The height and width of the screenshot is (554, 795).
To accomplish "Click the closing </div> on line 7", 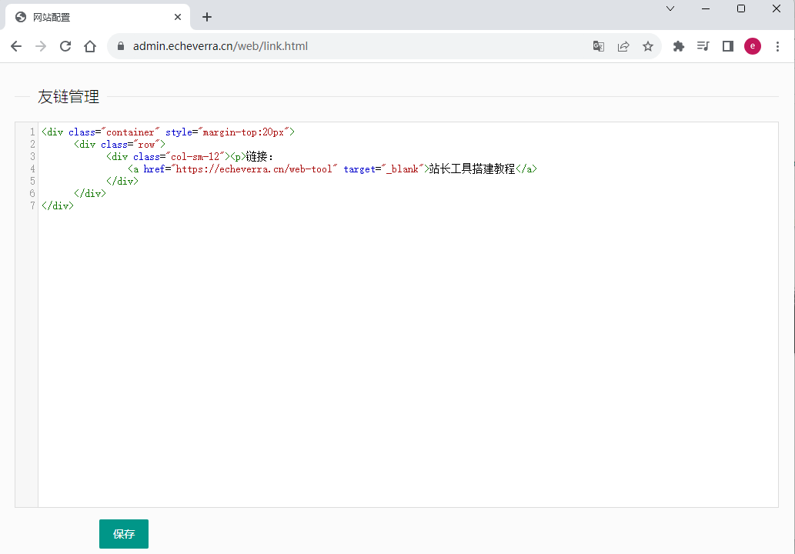I will coord(57,205).
